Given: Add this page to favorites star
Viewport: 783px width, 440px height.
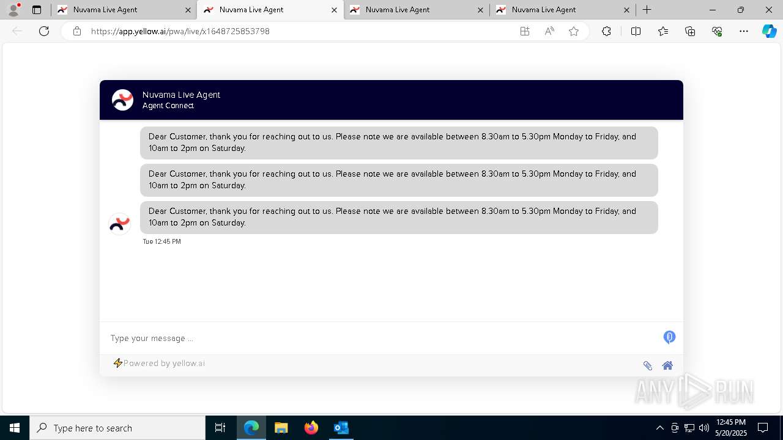Looking at the screenshot, I should (574, 31).
